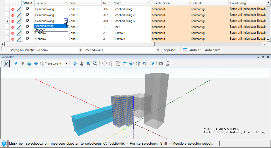Select Beschaduwing option in the dropdown list
Image resolution: width=271 pixels, height=148 pixels.
point(44,26)
